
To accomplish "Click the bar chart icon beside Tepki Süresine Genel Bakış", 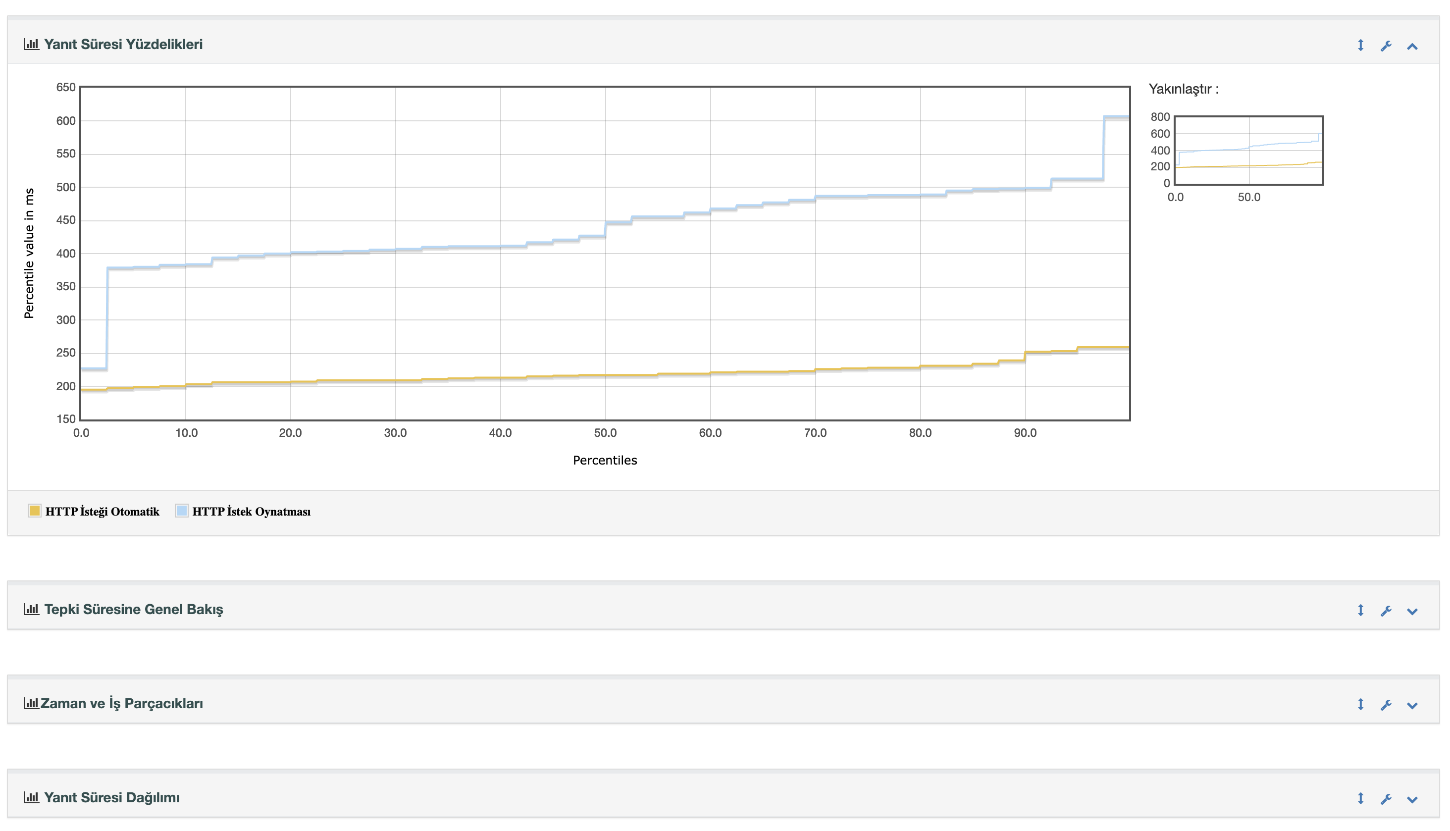I will click(x=31, y=610).
